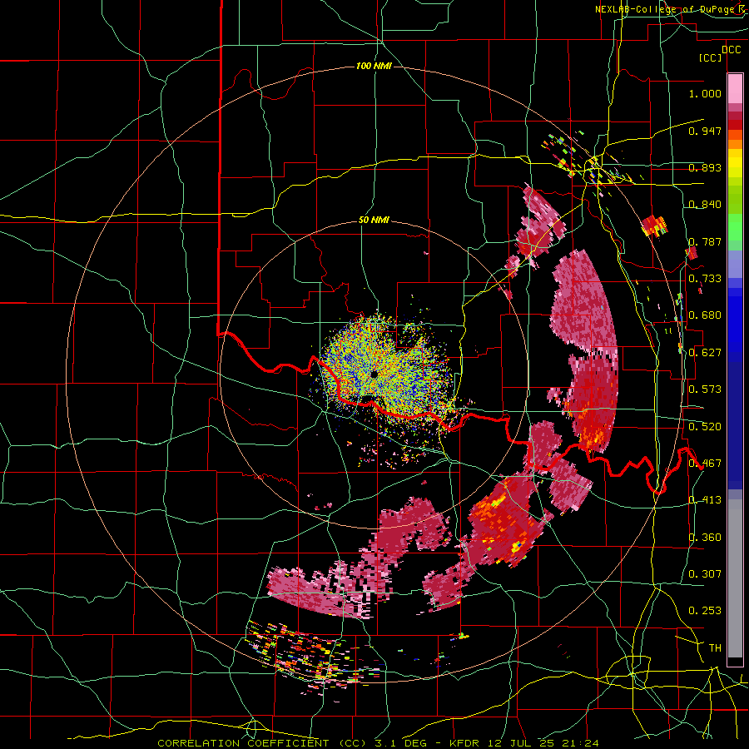Select the 0.467 scale label

coord(705,464)
